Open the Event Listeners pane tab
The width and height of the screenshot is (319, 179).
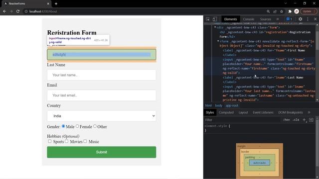(263, 112)
